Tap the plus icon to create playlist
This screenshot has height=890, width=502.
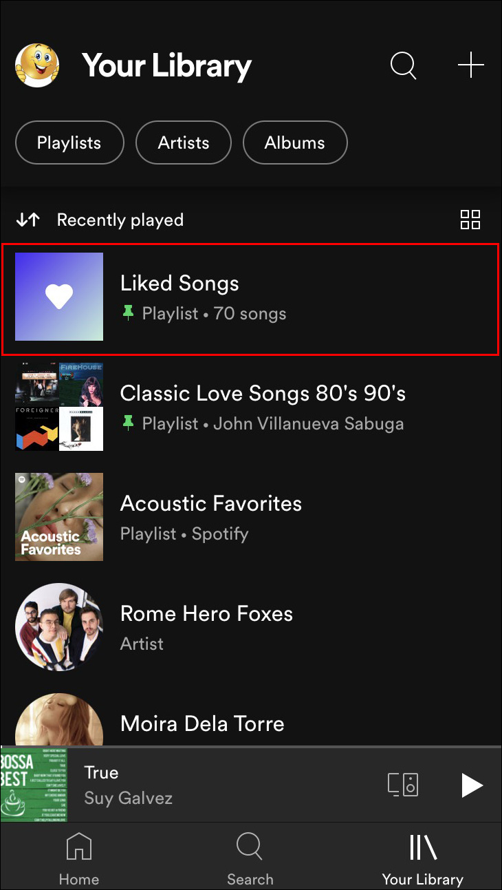(471, 66)
